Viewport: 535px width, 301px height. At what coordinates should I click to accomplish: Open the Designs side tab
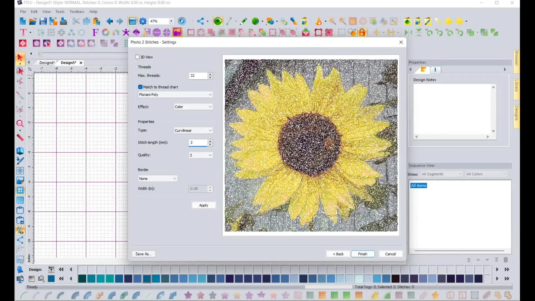click(516, 117)
